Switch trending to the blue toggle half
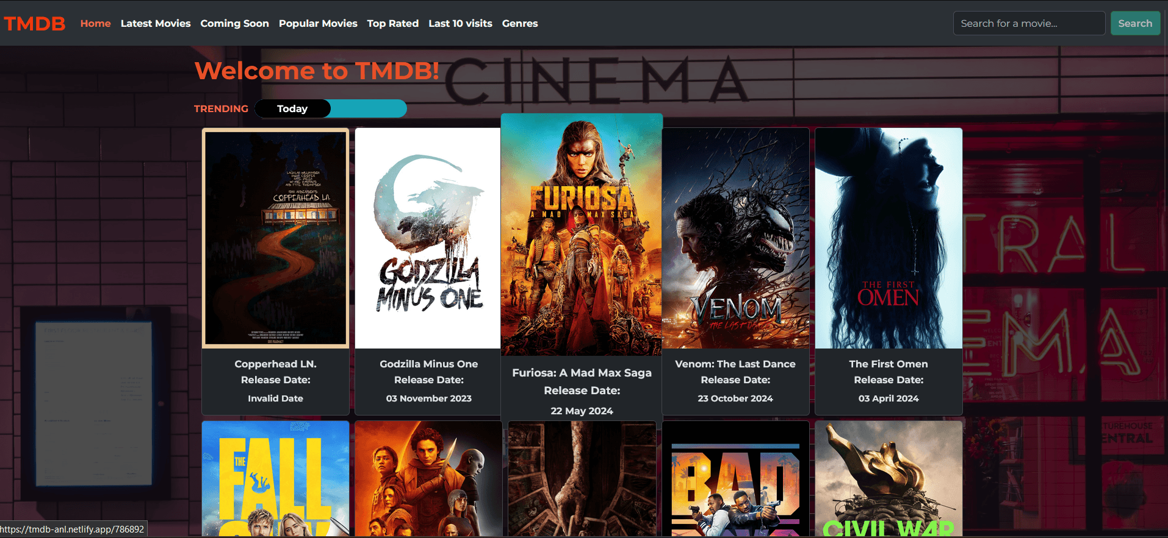This screenshot has height=538, width=1168. pyautogui.click(x=369, y=108)
